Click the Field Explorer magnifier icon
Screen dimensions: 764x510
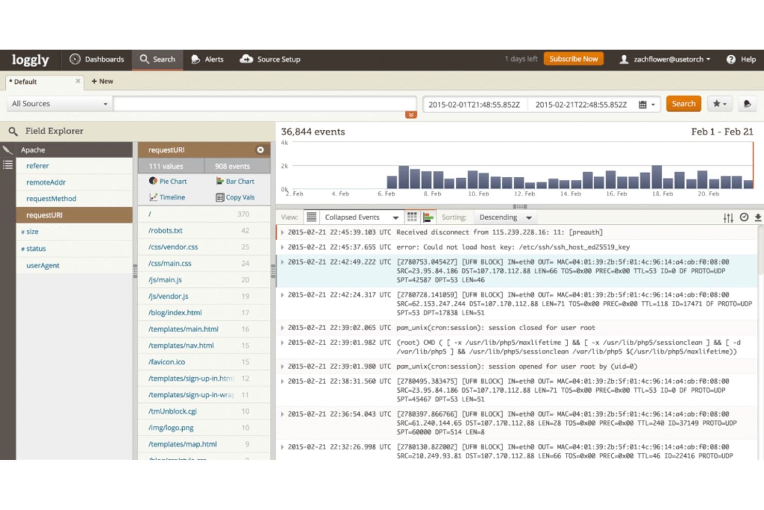(13, 131)
